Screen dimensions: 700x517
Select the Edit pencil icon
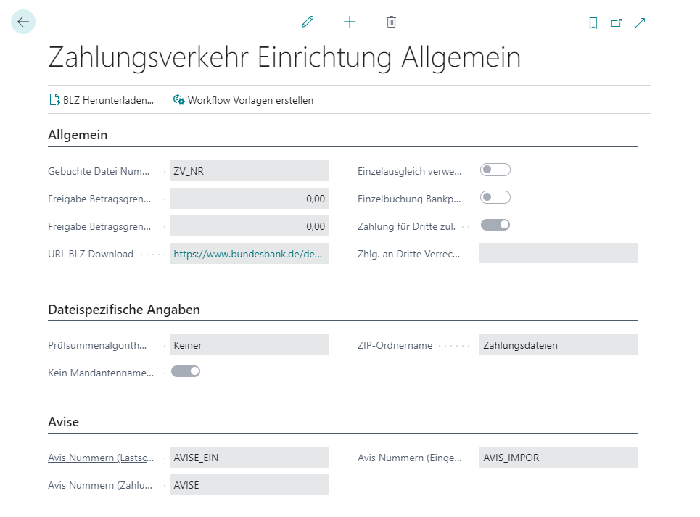pos(307,22)
